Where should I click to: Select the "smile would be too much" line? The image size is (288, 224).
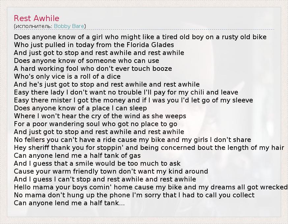point(97,163)
